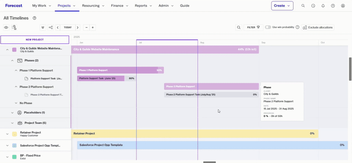Zoom in timeline with plus button
352x163 pixels.
coord(92,28)
